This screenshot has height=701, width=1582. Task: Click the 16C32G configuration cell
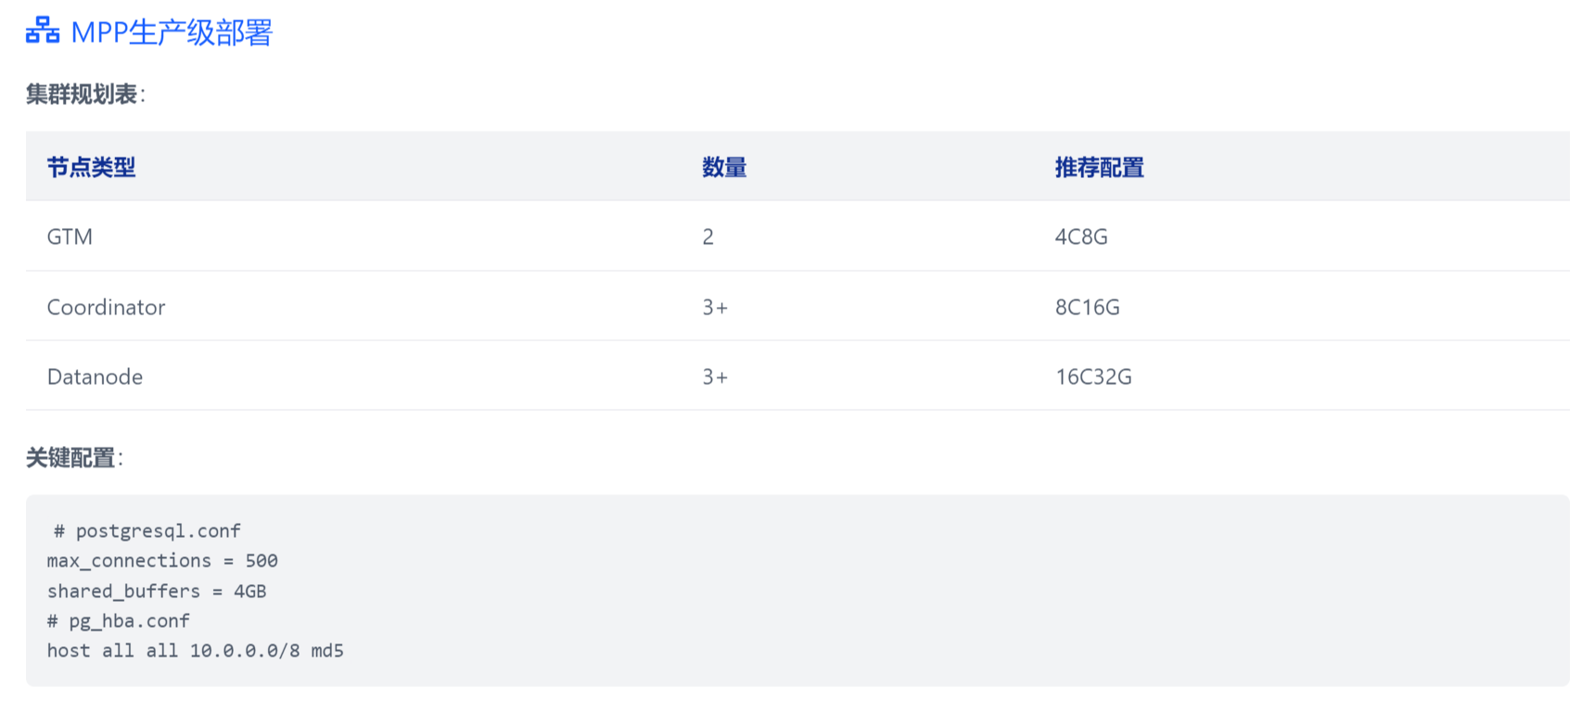(1093, 376)
